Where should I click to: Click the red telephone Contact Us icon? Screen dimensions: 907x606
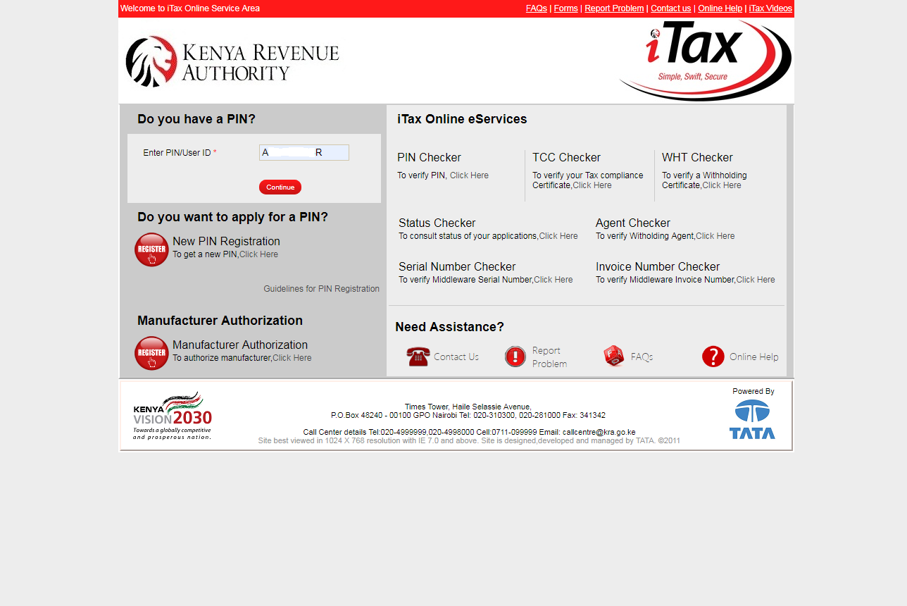tap(418, 357)
